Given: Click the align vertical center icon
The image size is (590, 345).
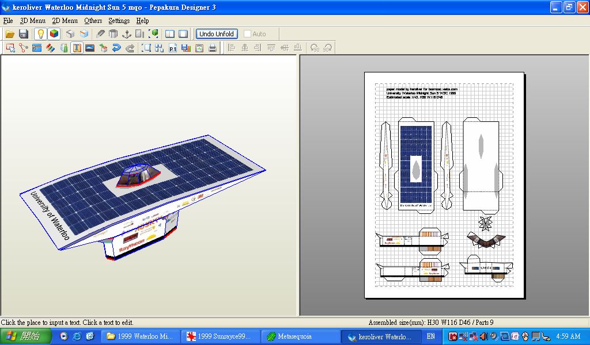Looking at the screenshot, I should (285, 48).
